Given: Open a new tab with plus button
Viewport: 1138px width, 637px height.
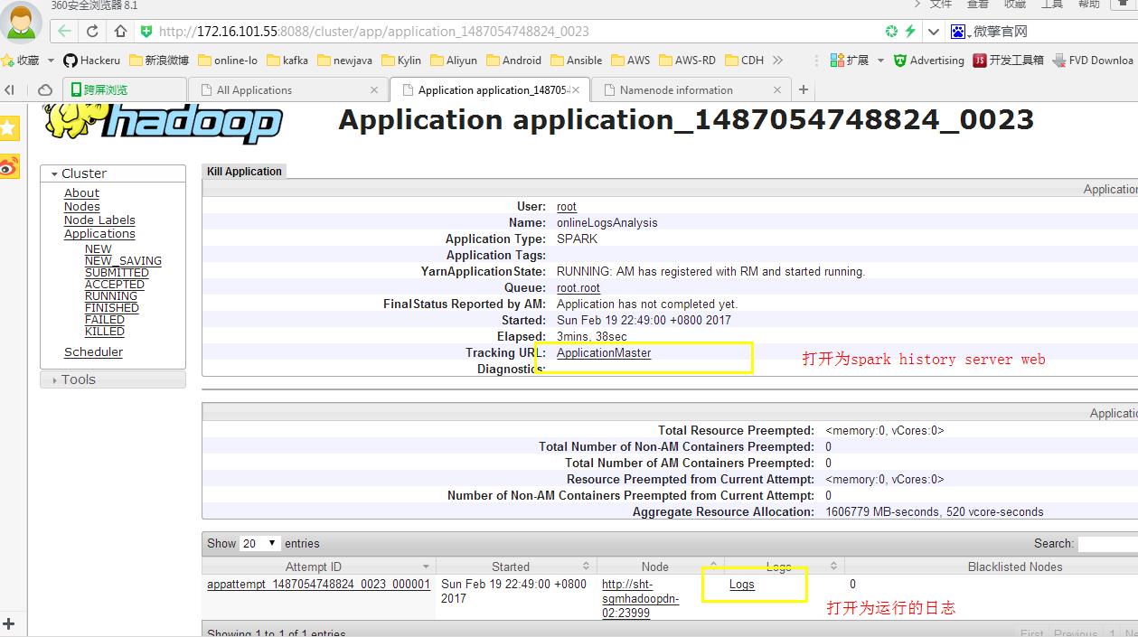Looking at the screenshot, I should click(x=803, y=89).
